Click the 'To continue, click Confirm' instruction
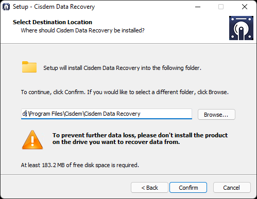The image size is (257, 199). pos(125,92)
